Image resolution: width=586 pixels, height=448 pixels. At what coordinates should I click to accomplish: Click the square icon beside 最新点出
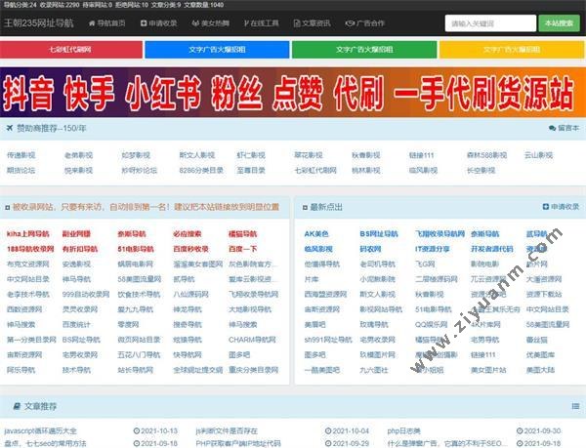pos(305,207)
